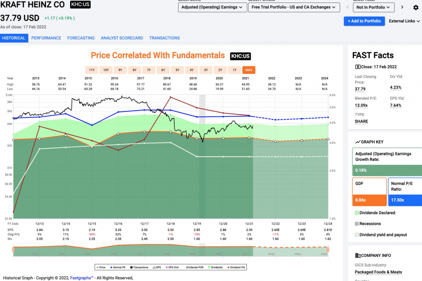Toggle Transactions series in legend
This screenshot has width=422, height=281.
tap(139, 267)
